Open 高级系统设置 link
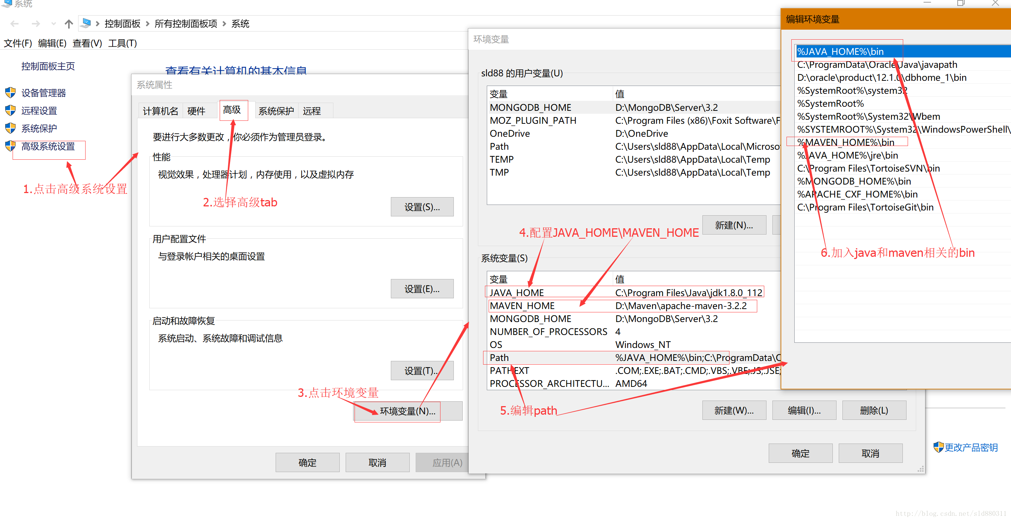1011x521 pixels. point(48,146)
